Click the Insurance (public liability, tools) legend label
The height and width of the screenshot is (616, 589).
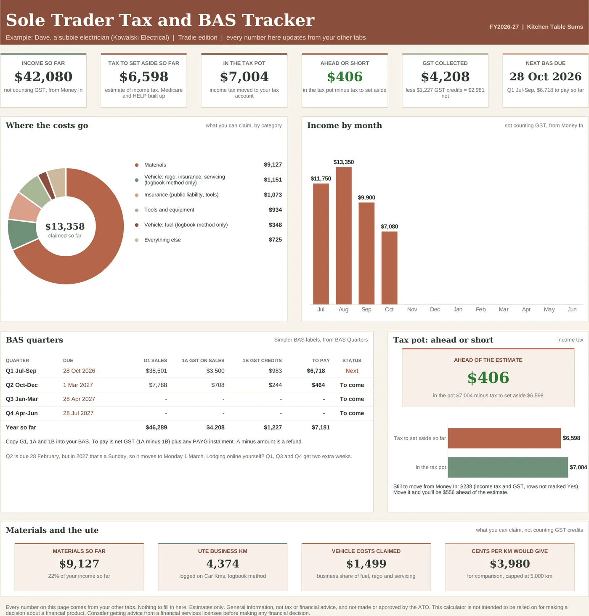pos(181,195)
